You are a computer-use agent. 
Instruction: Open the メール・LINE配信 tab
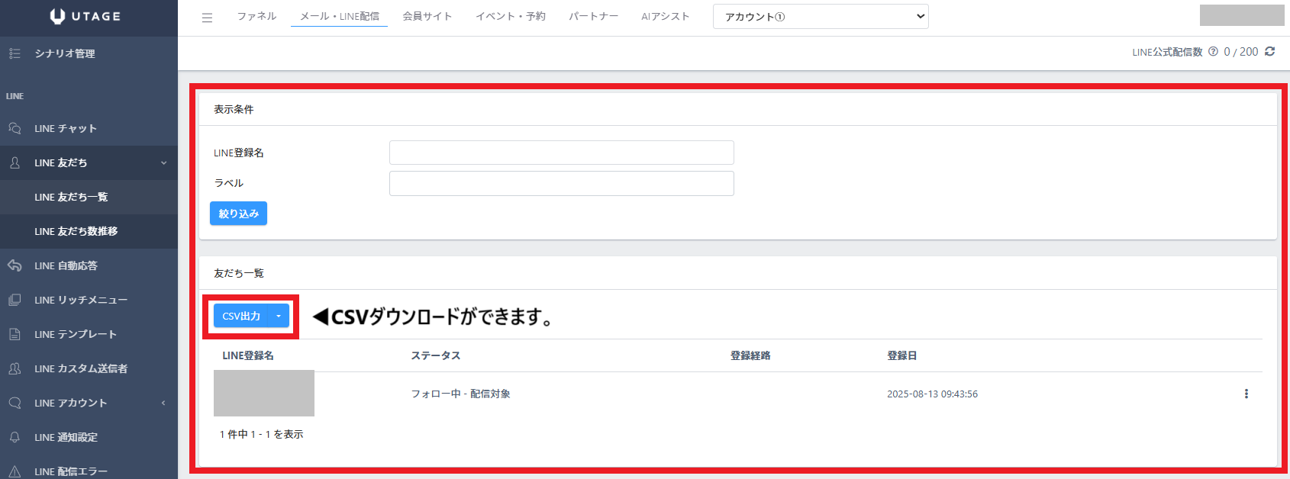pos(340,16)
